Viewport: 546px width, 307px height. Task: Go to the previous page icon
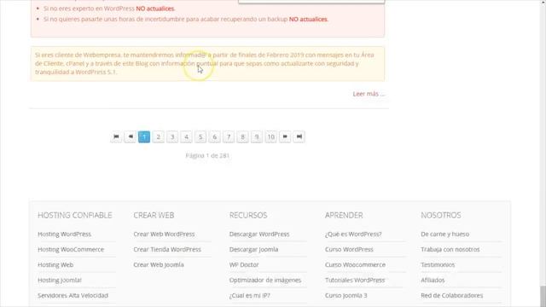[131, 136]
